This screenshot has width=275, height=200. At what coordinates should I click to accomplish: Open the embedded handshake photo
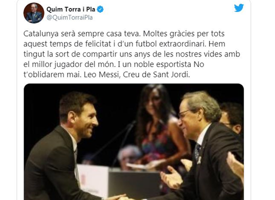click(134, 142)
